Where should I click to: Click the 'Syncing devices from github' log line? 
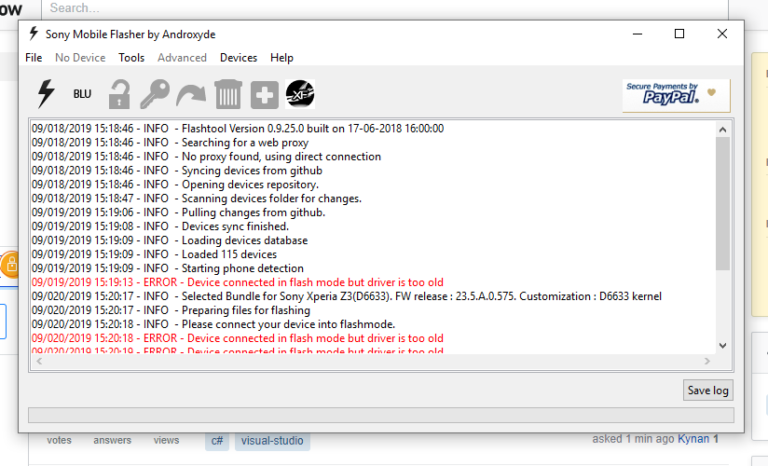coord(177,171)
